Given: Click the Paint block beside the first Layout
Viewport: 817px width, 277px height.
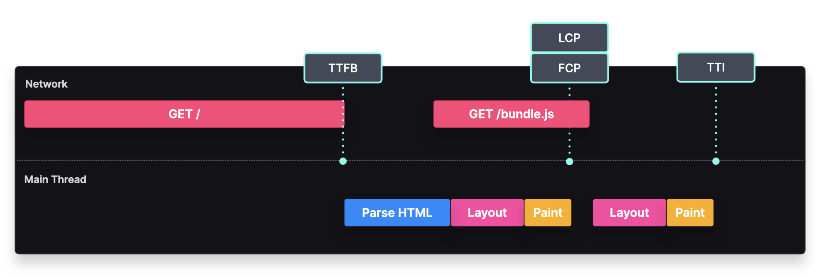Looking at the screenshot, I should point(548,212).
